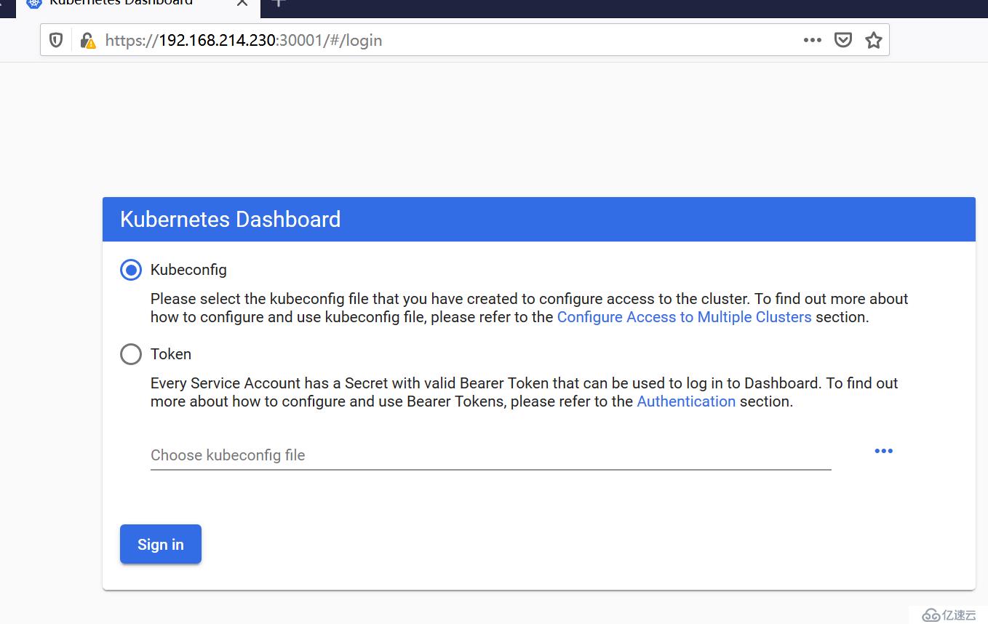Close the Kubernetes Dashboard tab
988x624 pixels.
[x=242, y=3]
